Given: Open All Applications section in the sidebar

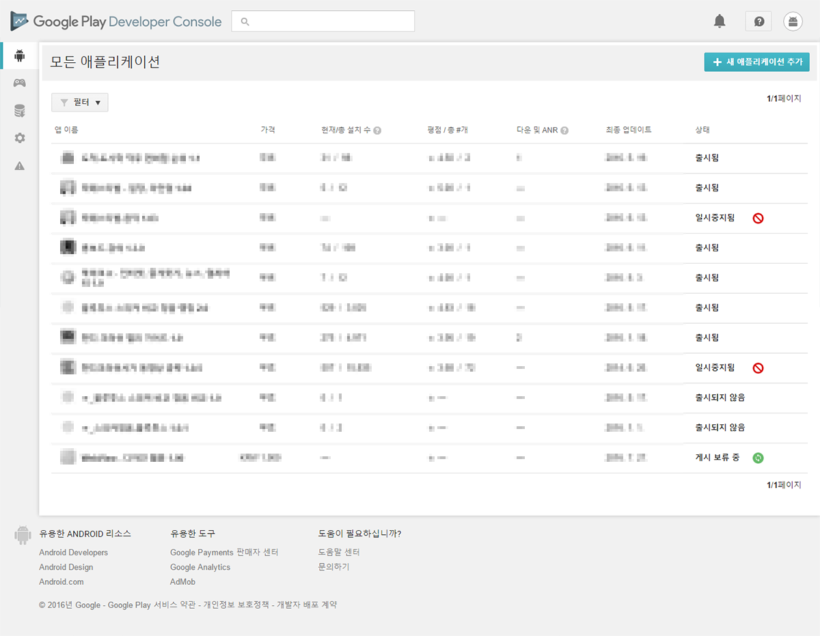Looking at the screenshot, I should (19, 55).
